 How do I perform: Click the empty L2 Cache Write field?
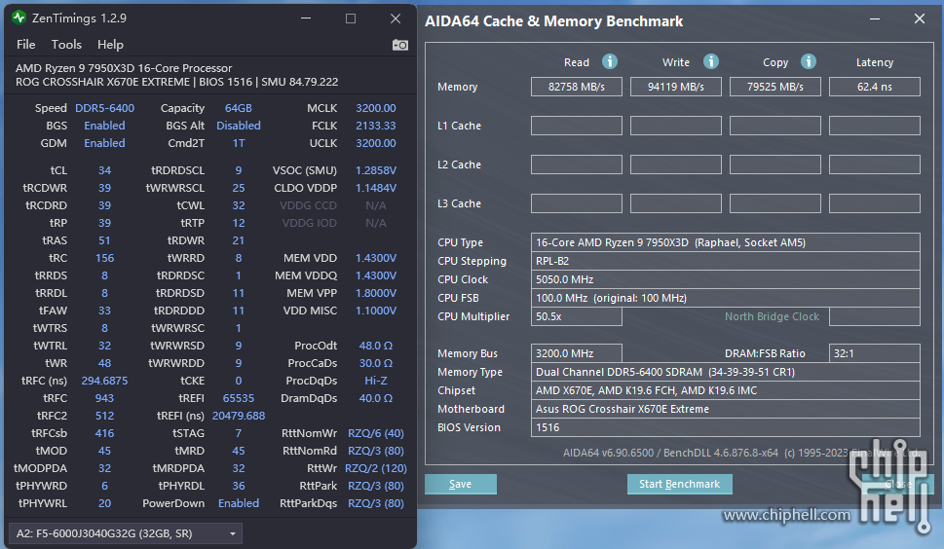[x=675, y=165]
